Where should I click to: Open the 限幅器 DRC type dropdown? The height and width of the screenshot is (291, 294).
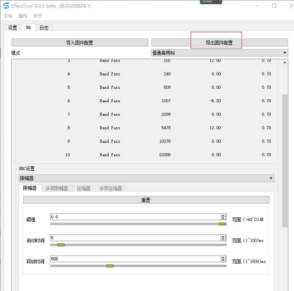point(146,178)
